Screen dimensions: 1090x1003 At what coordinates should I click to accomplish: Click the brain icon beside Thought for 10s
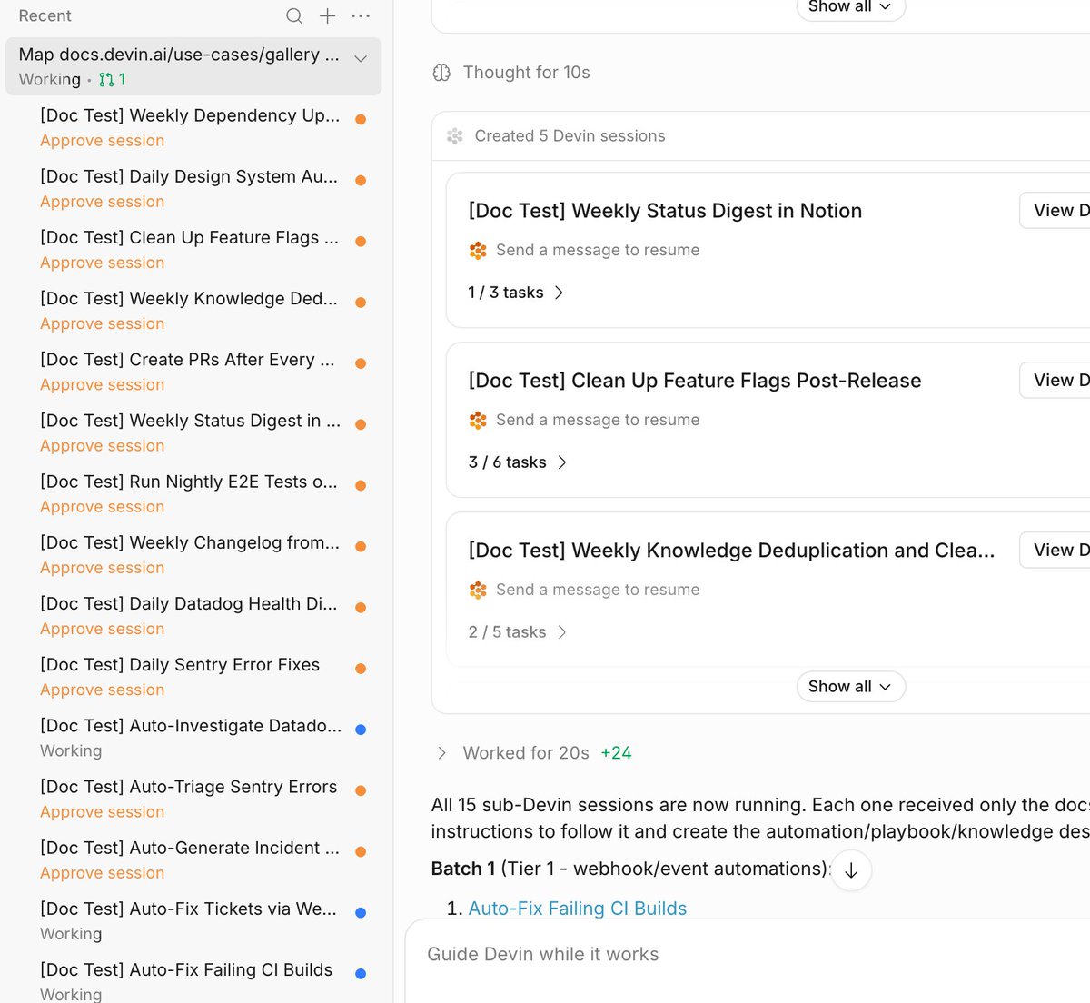[x=441, y=73]
